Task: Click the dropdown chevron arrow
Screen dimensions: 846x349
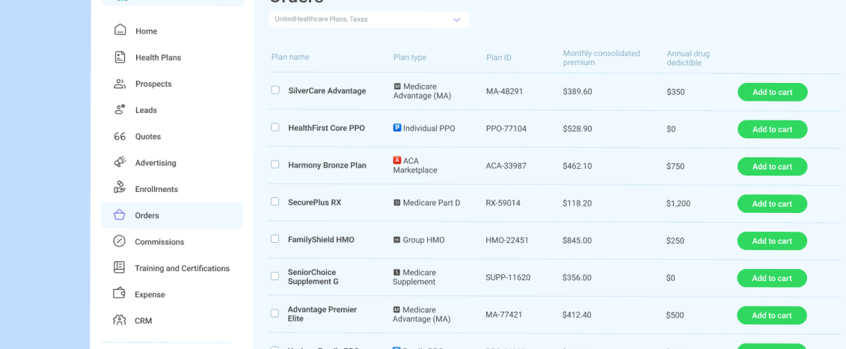Action: tap(456, 19)
